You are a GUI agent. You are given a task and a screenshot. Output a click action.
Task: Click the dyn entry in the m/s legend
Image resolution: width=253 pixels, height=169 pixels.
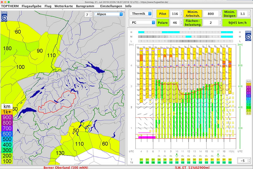pos(249,84)
